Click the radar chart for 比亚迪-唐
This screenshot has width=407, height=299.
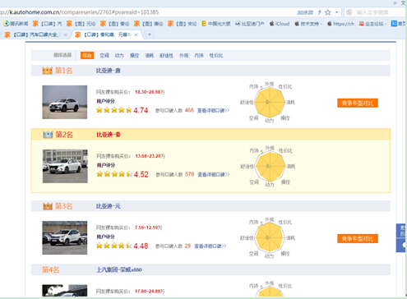pyautogui.click(x=270, y=102)
